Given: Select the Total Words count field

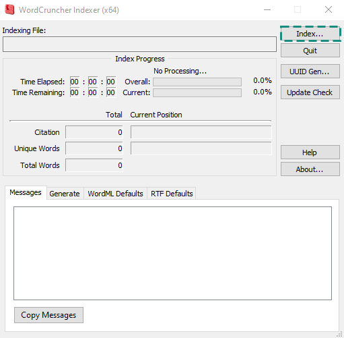Looking at the screenshot, I should pyautogui.click(x=94, y=165).
